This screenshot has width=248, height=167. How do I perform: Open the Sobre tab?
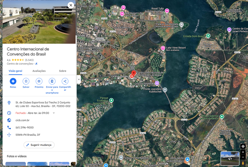(63, 71)
